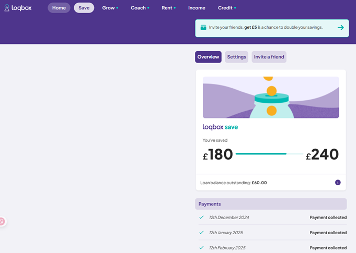Screen dimensions: 356x253
Task: Select the 12th January 2025 payment date
Action: (x=226, y=233)
